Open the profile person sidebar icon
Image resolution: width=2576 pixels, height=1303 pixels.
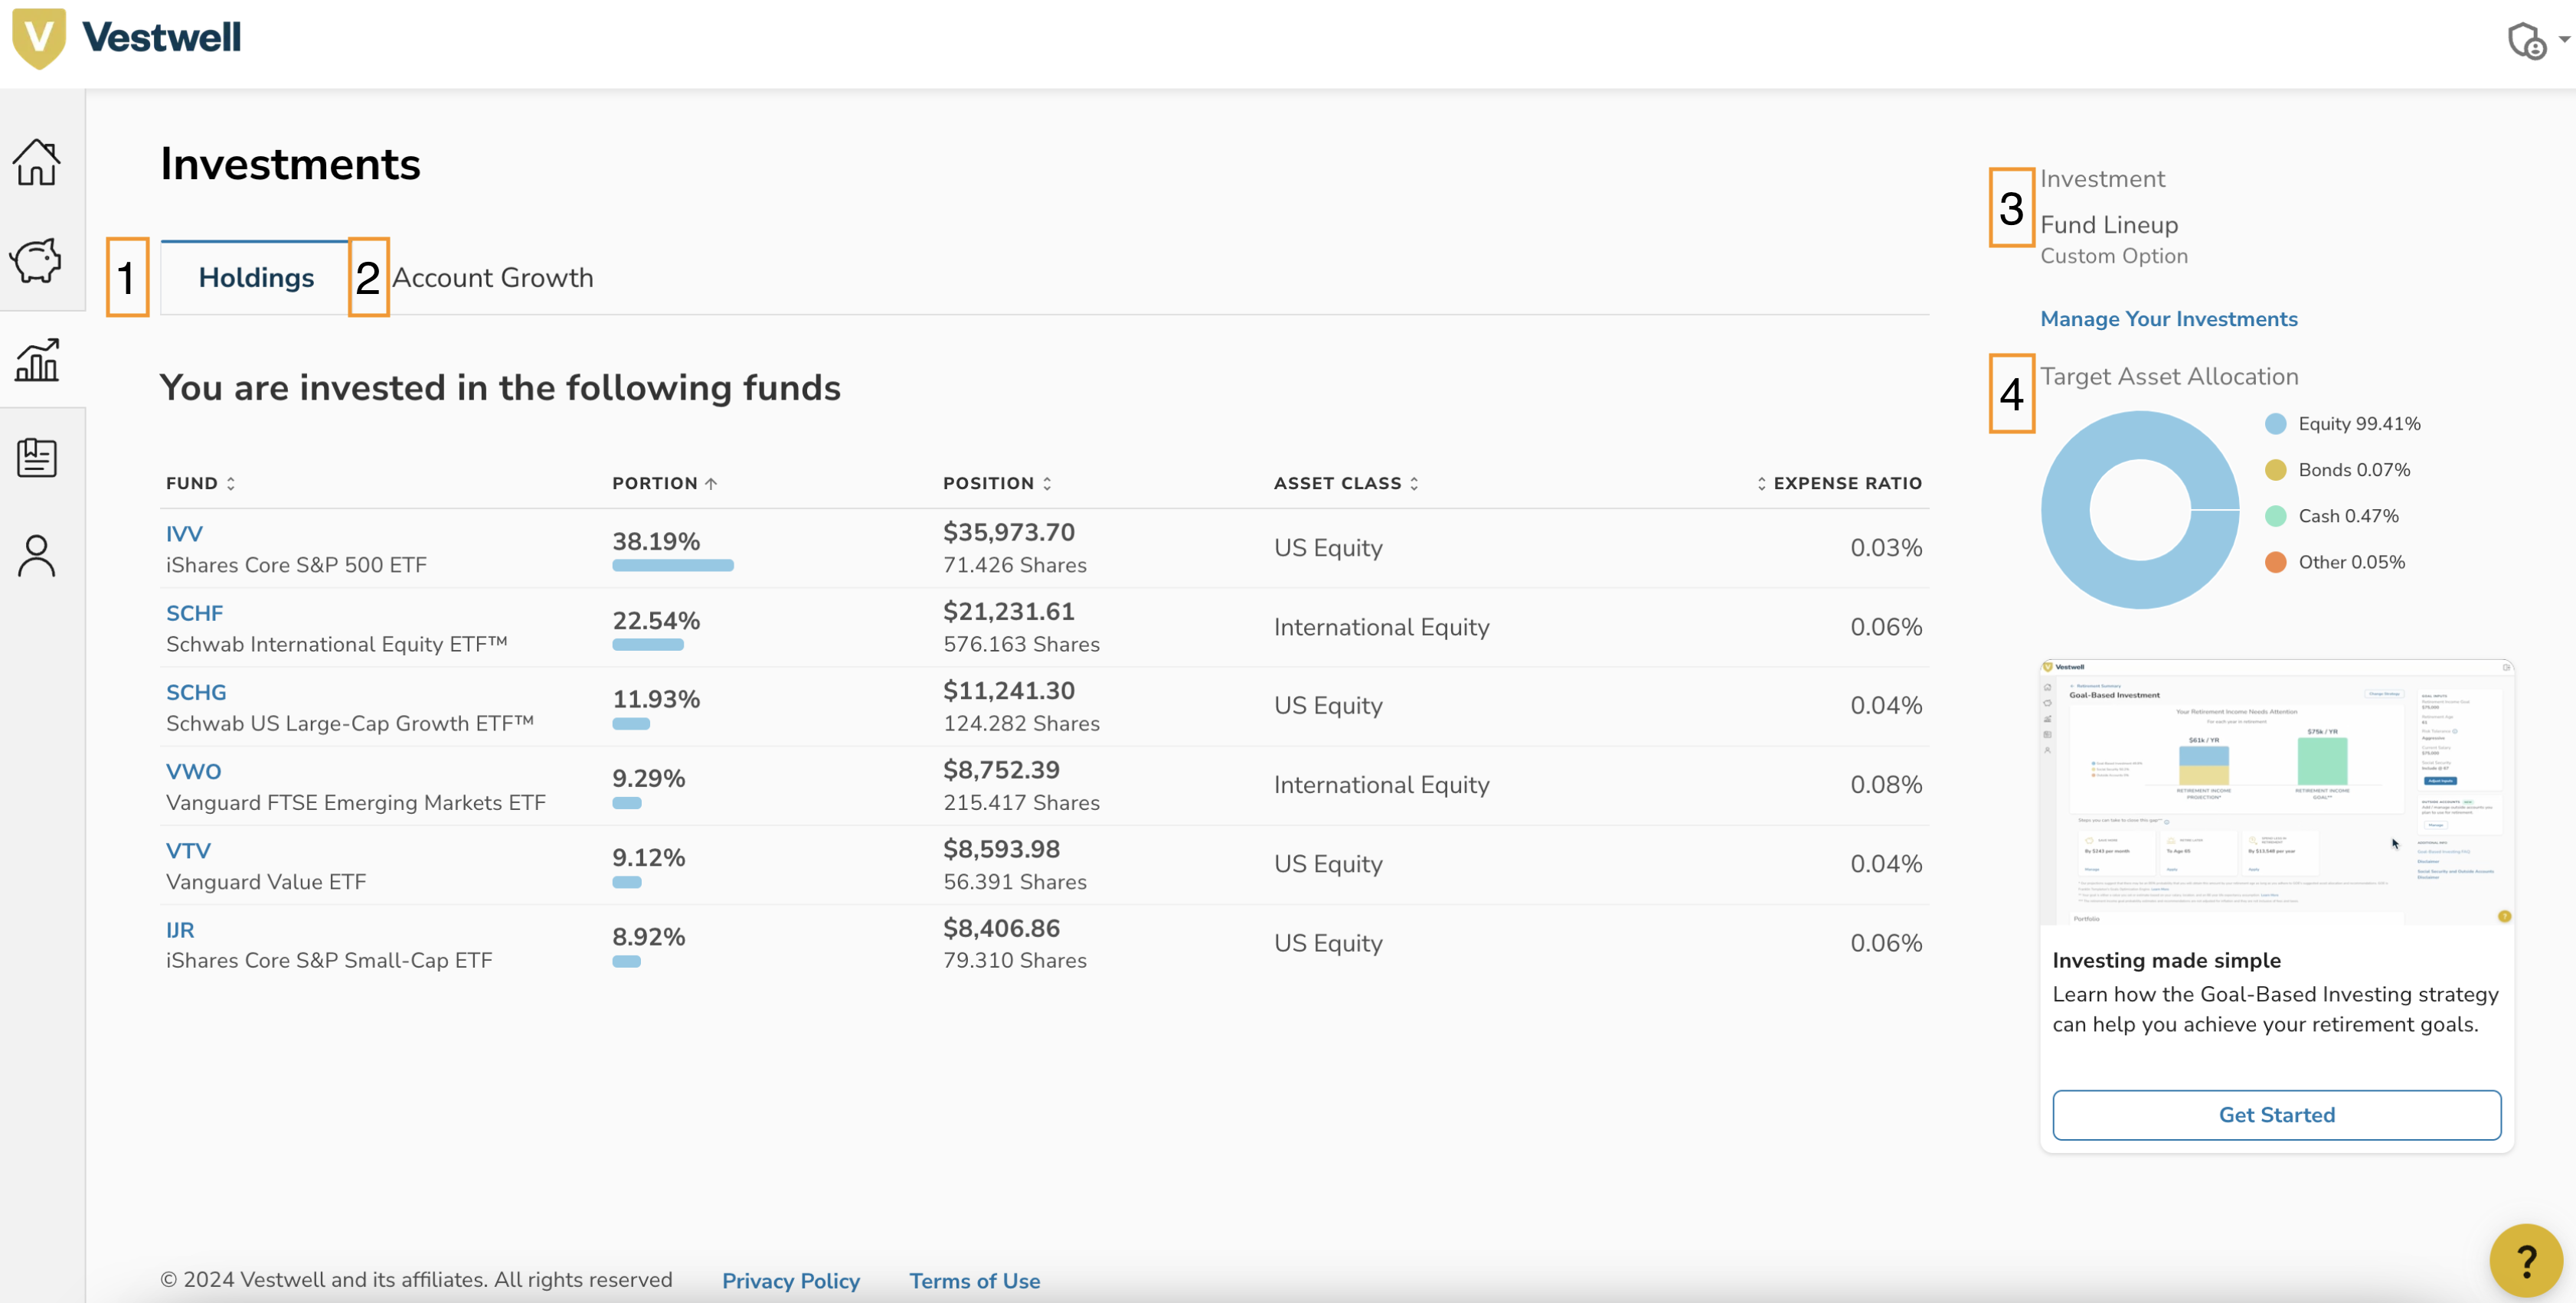click(x=37, y=555)
